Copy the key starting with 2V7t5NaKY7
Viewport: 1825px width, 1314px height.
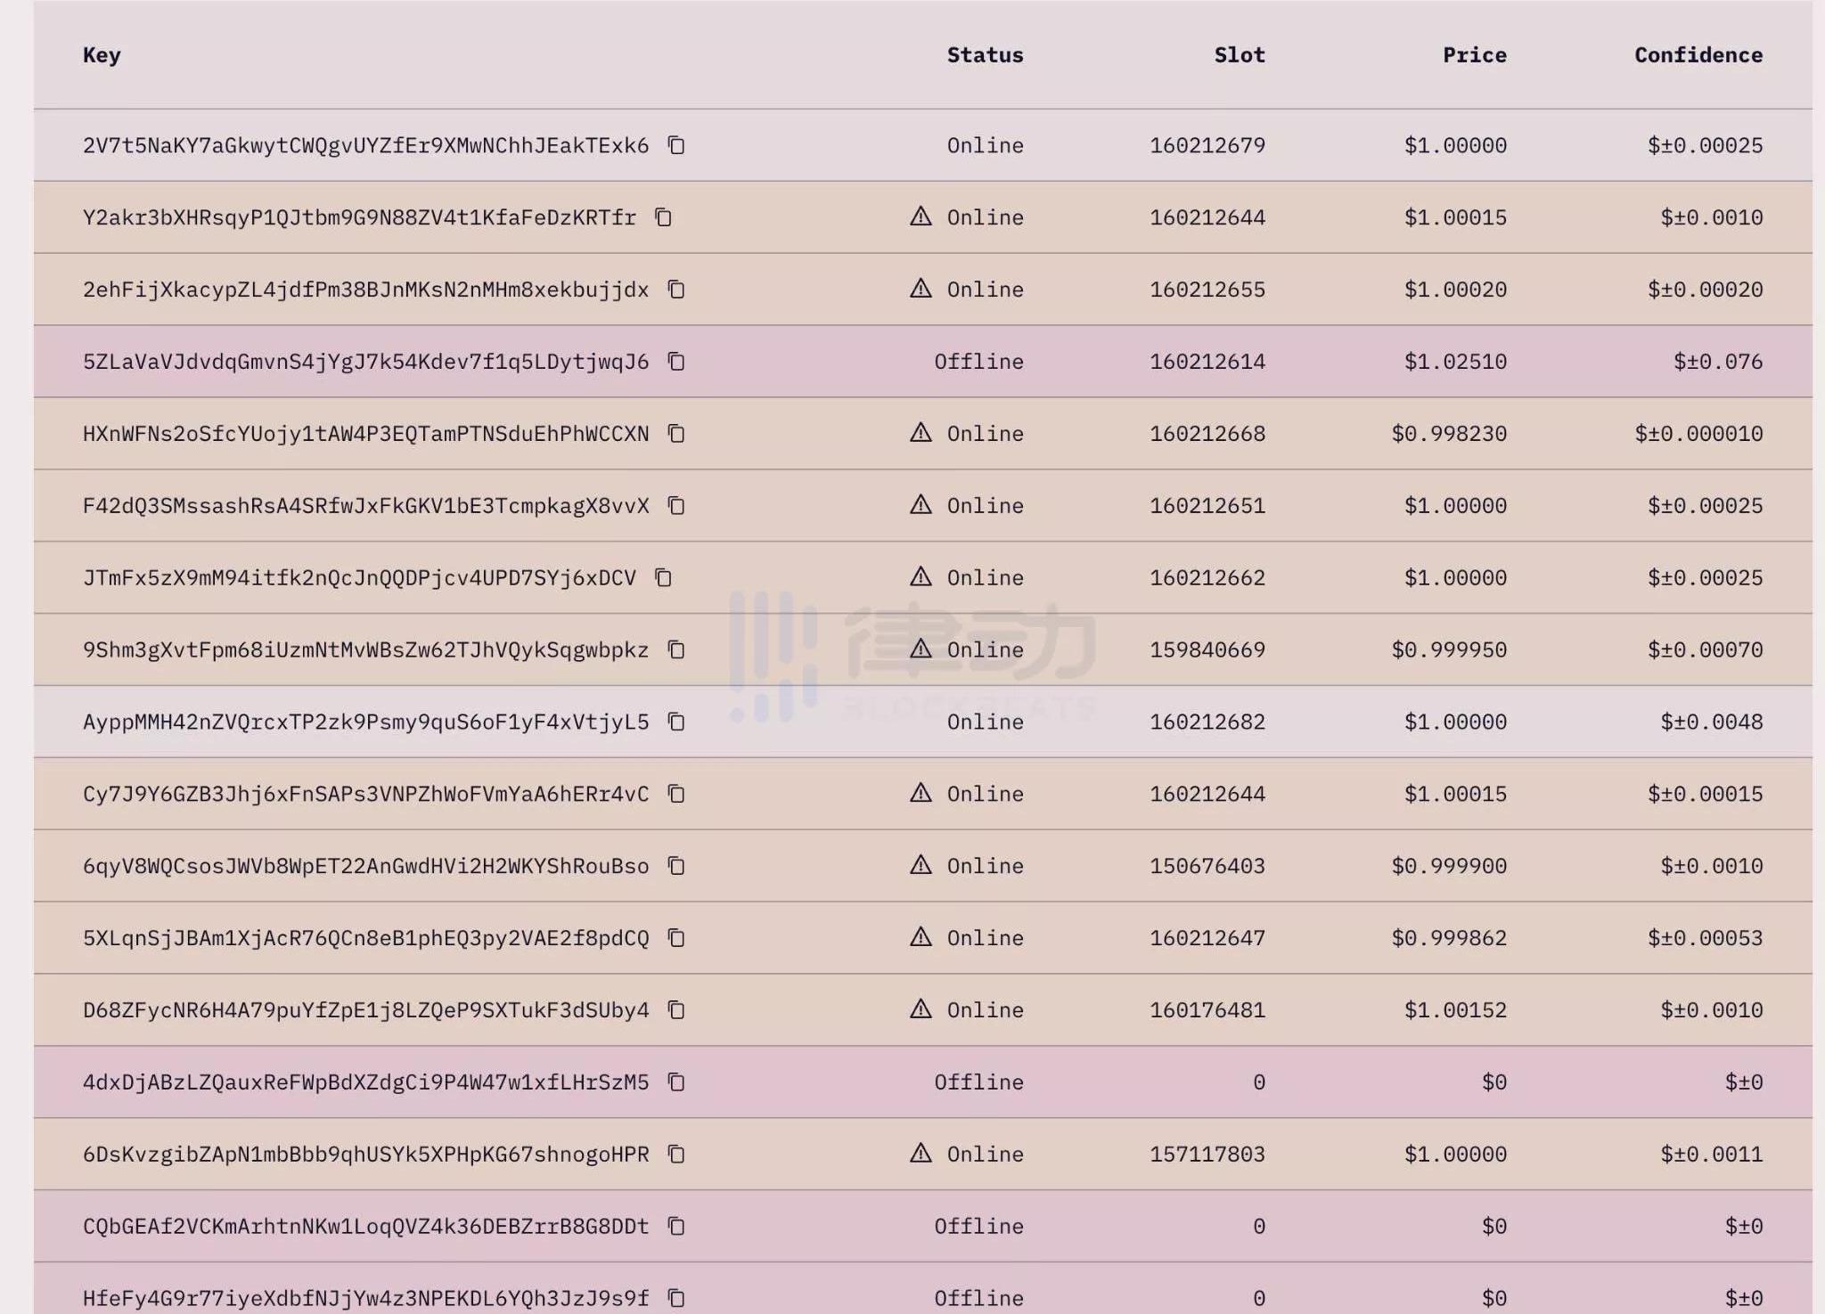coord(676,145)
